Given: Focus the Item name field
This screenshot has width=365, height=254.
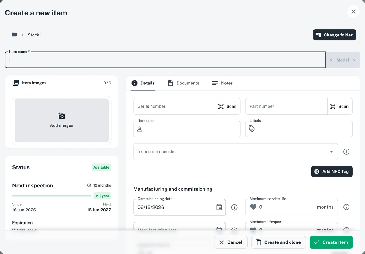Looking at the screenshot, I should pyautogui.click(x=165, y=60).
